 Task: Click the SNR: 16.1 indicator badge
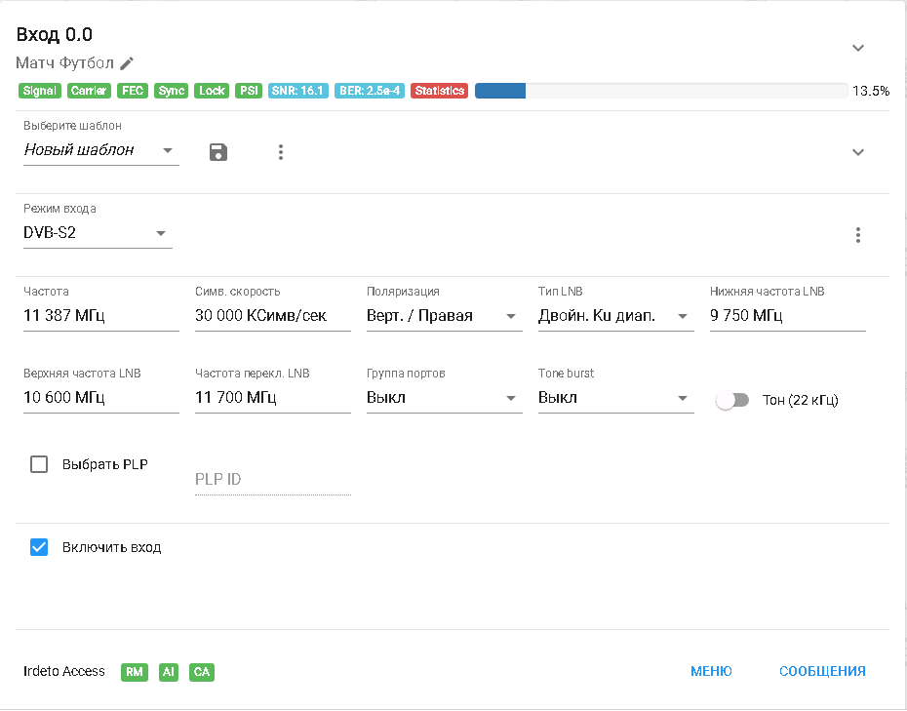pos(297,91)
